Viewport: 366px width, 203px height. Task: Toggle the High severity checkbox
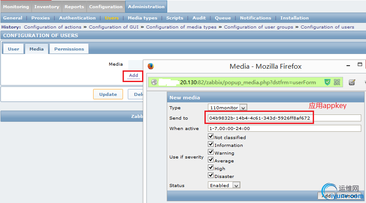211,168
